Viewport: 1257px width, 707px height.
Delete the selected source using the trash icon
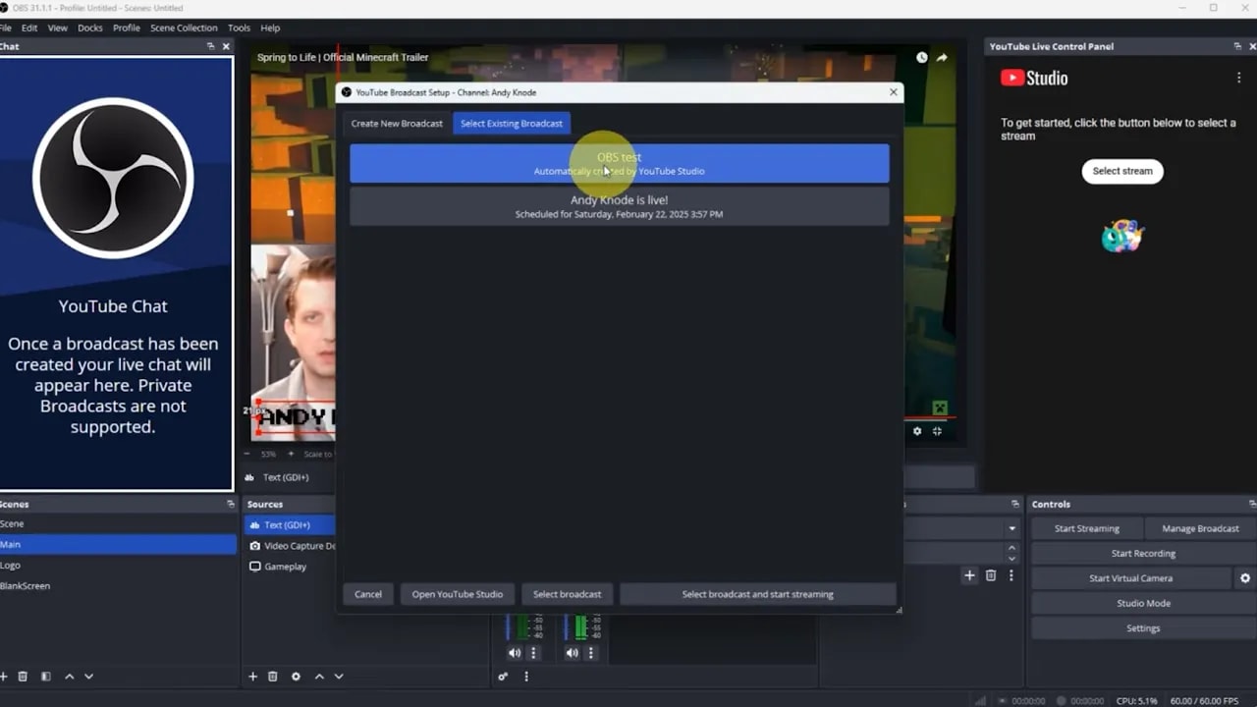pyautogui.click(x=273, y=677)
